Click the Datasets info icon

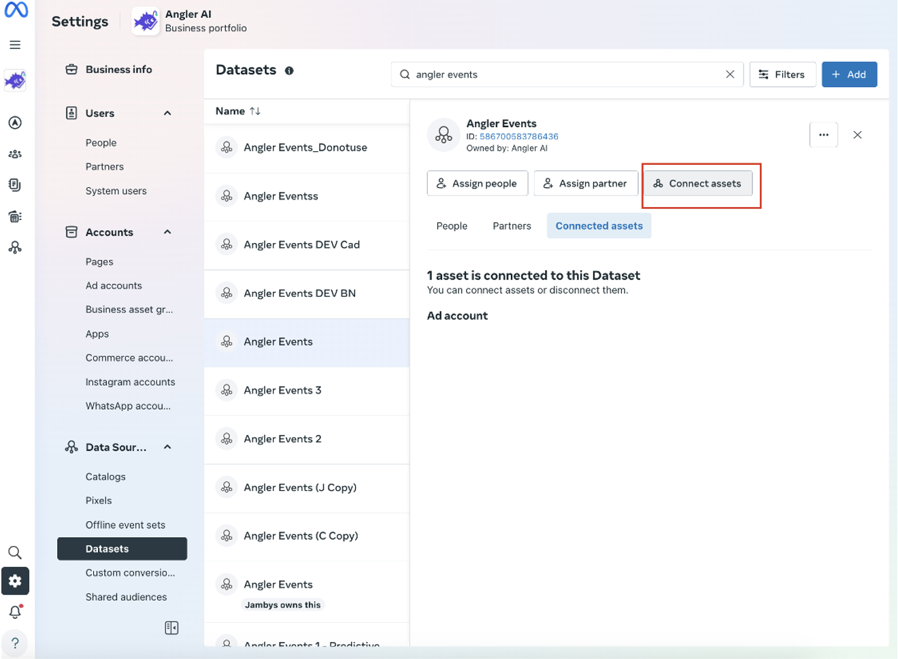[x=289, y=71]
